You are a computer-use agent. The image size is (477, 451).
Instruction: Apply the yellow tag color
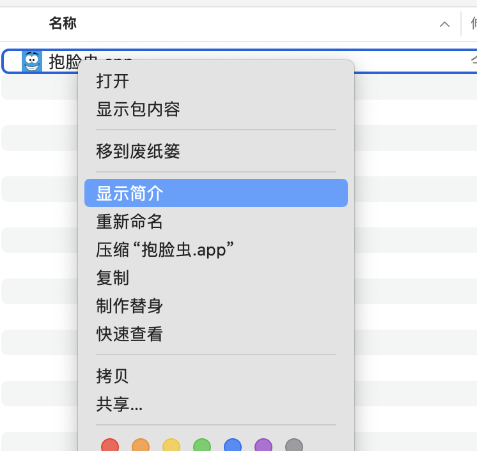click(171, 446)
